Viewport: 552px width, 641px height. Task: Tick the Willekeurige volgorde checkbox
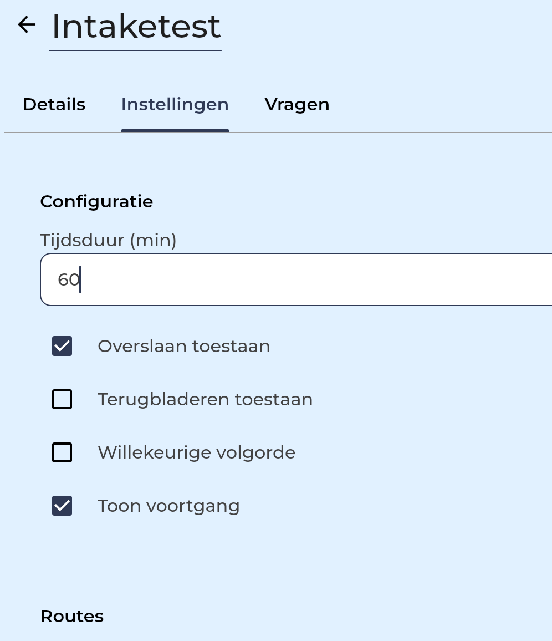(x=62, y=452)
